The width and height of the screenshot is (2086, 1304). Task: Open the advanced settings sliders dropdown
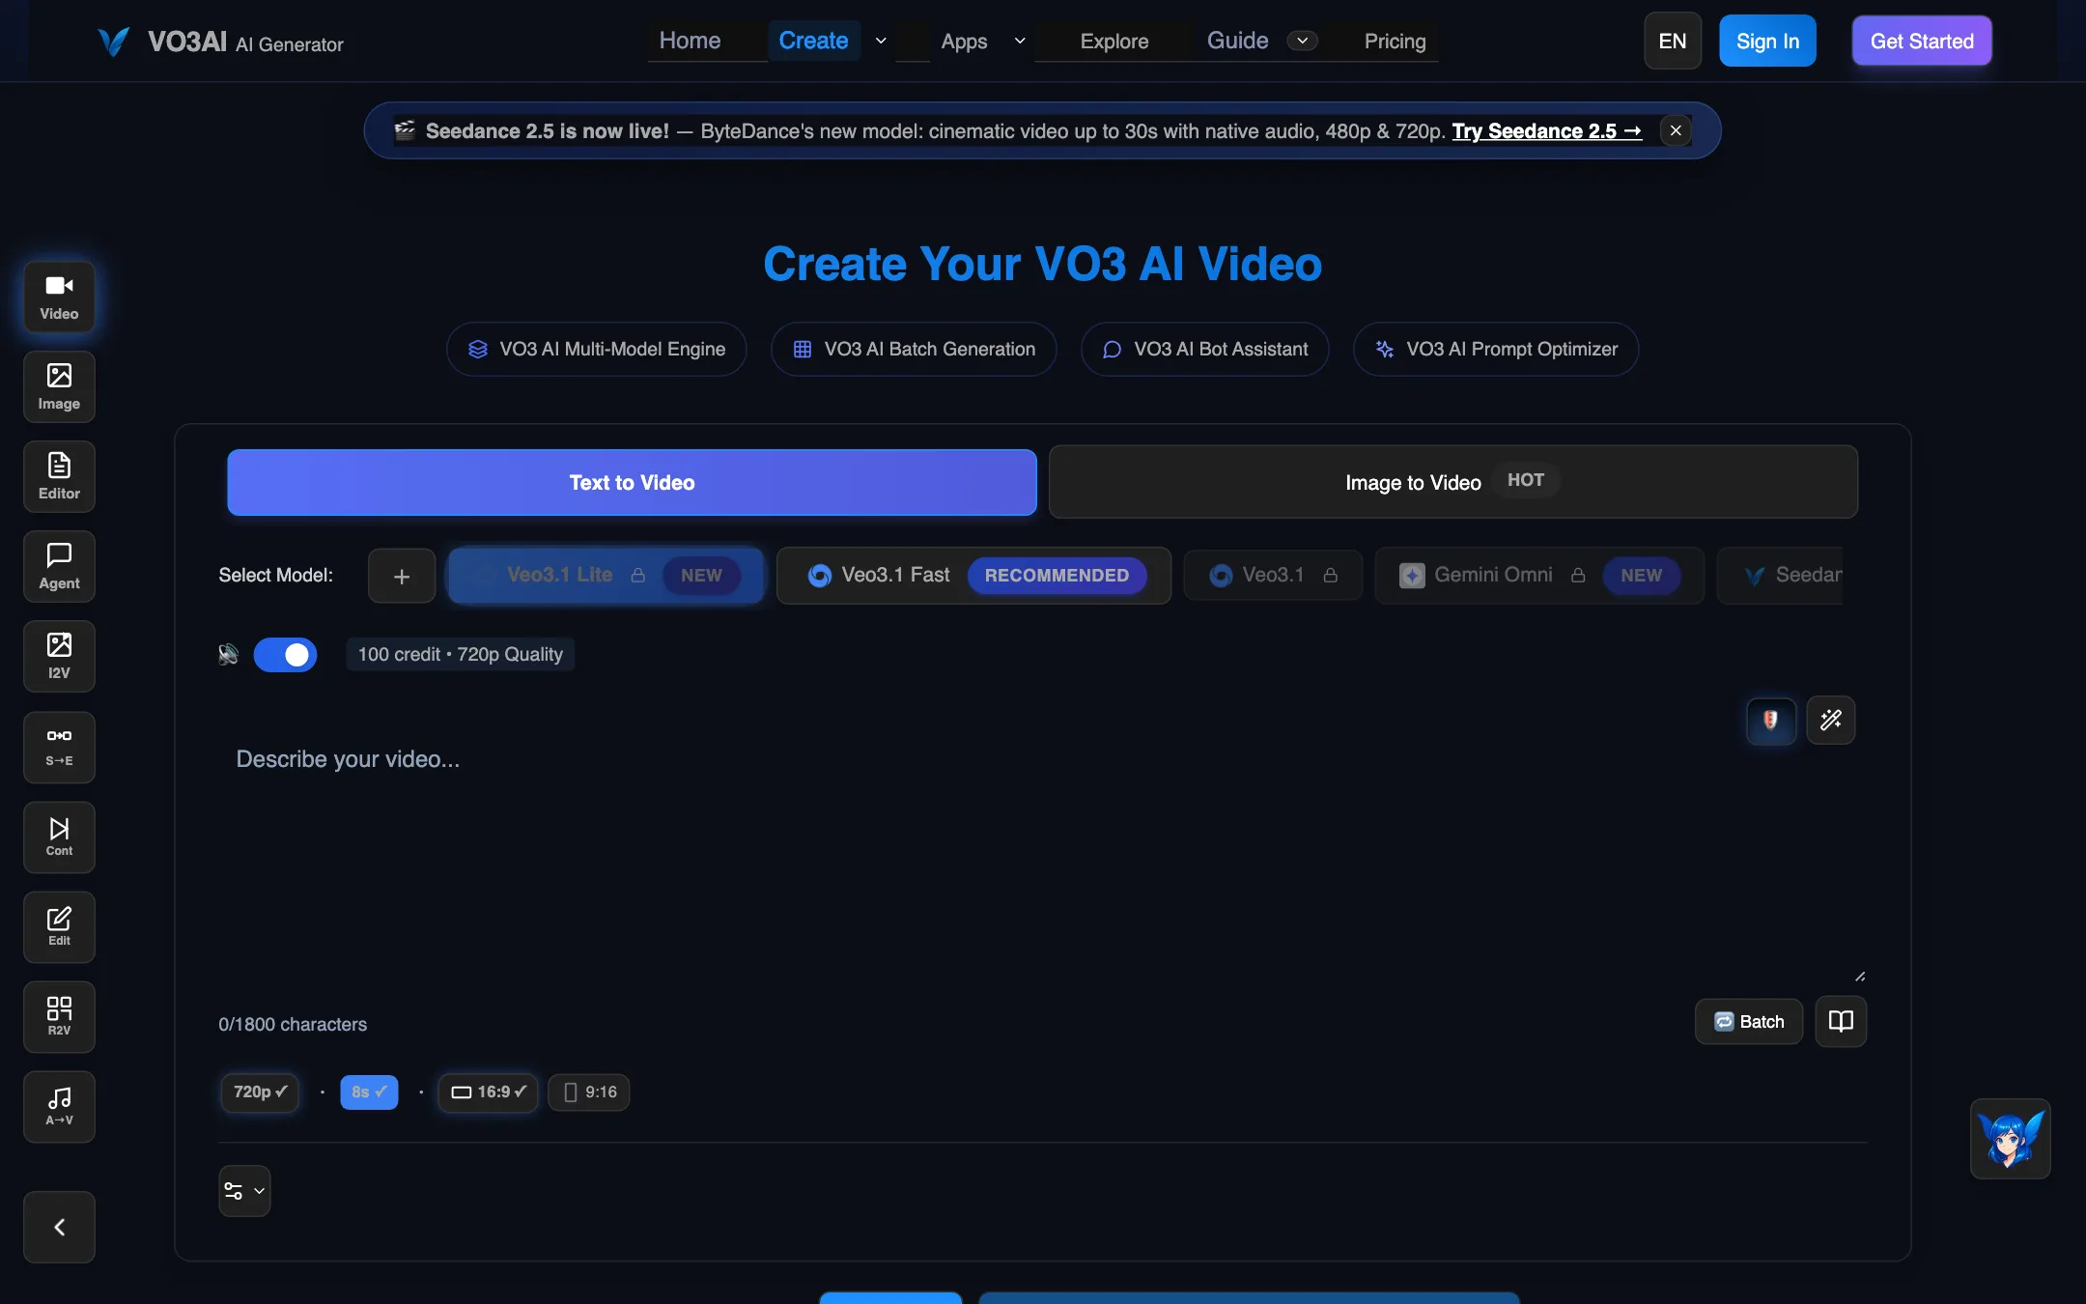pyautogui.click(x=244, y=1191)
